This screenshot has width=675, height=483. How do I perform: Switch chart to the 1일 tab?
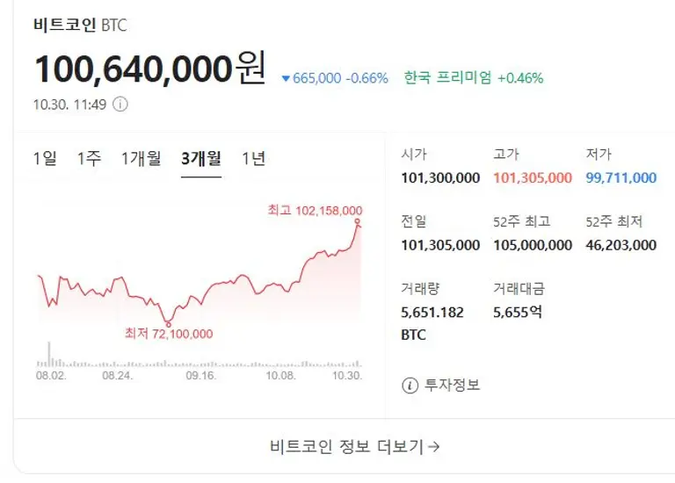45,158
